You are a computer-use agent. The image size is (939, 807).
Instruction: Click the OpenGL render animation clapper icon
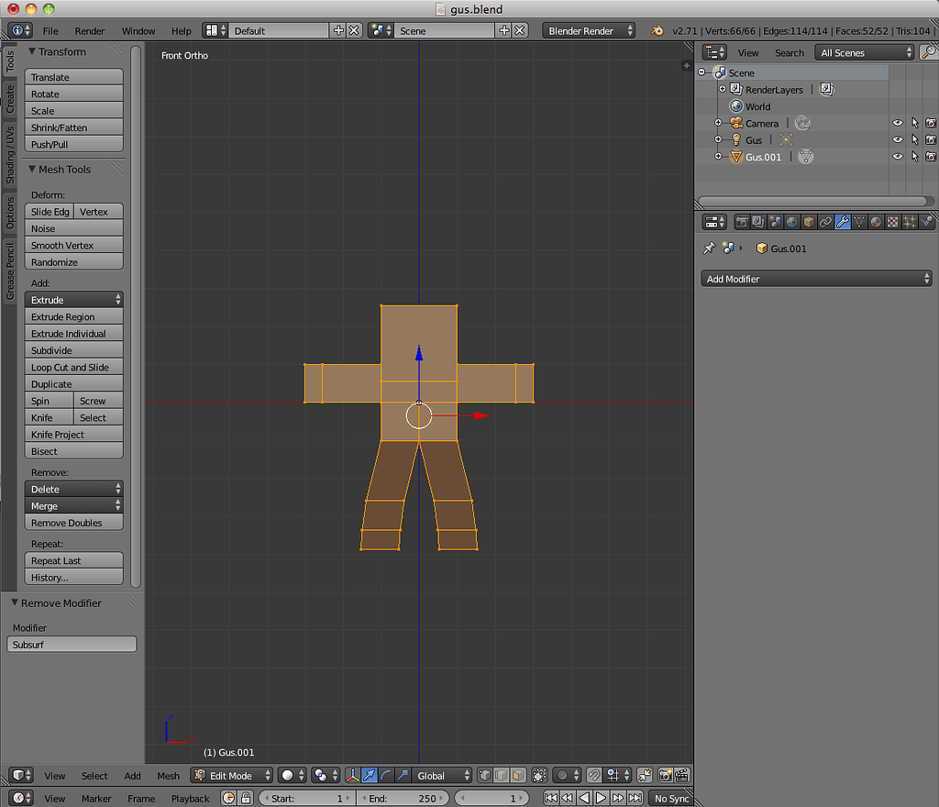(682, 775)
